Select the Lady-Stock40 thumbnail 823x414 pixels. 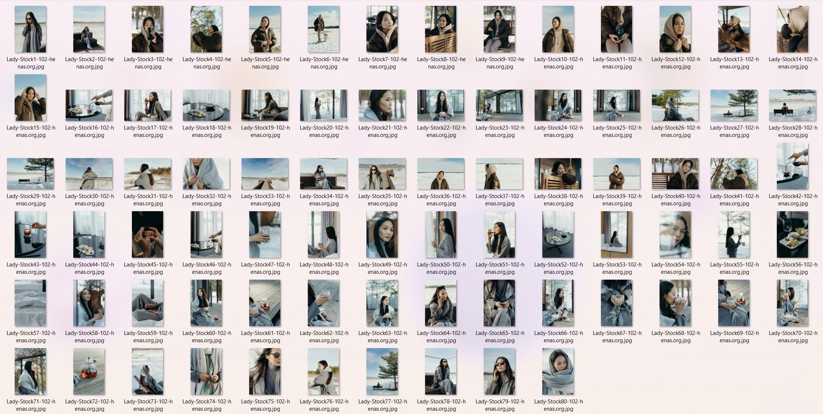click(x=675, y=174)
